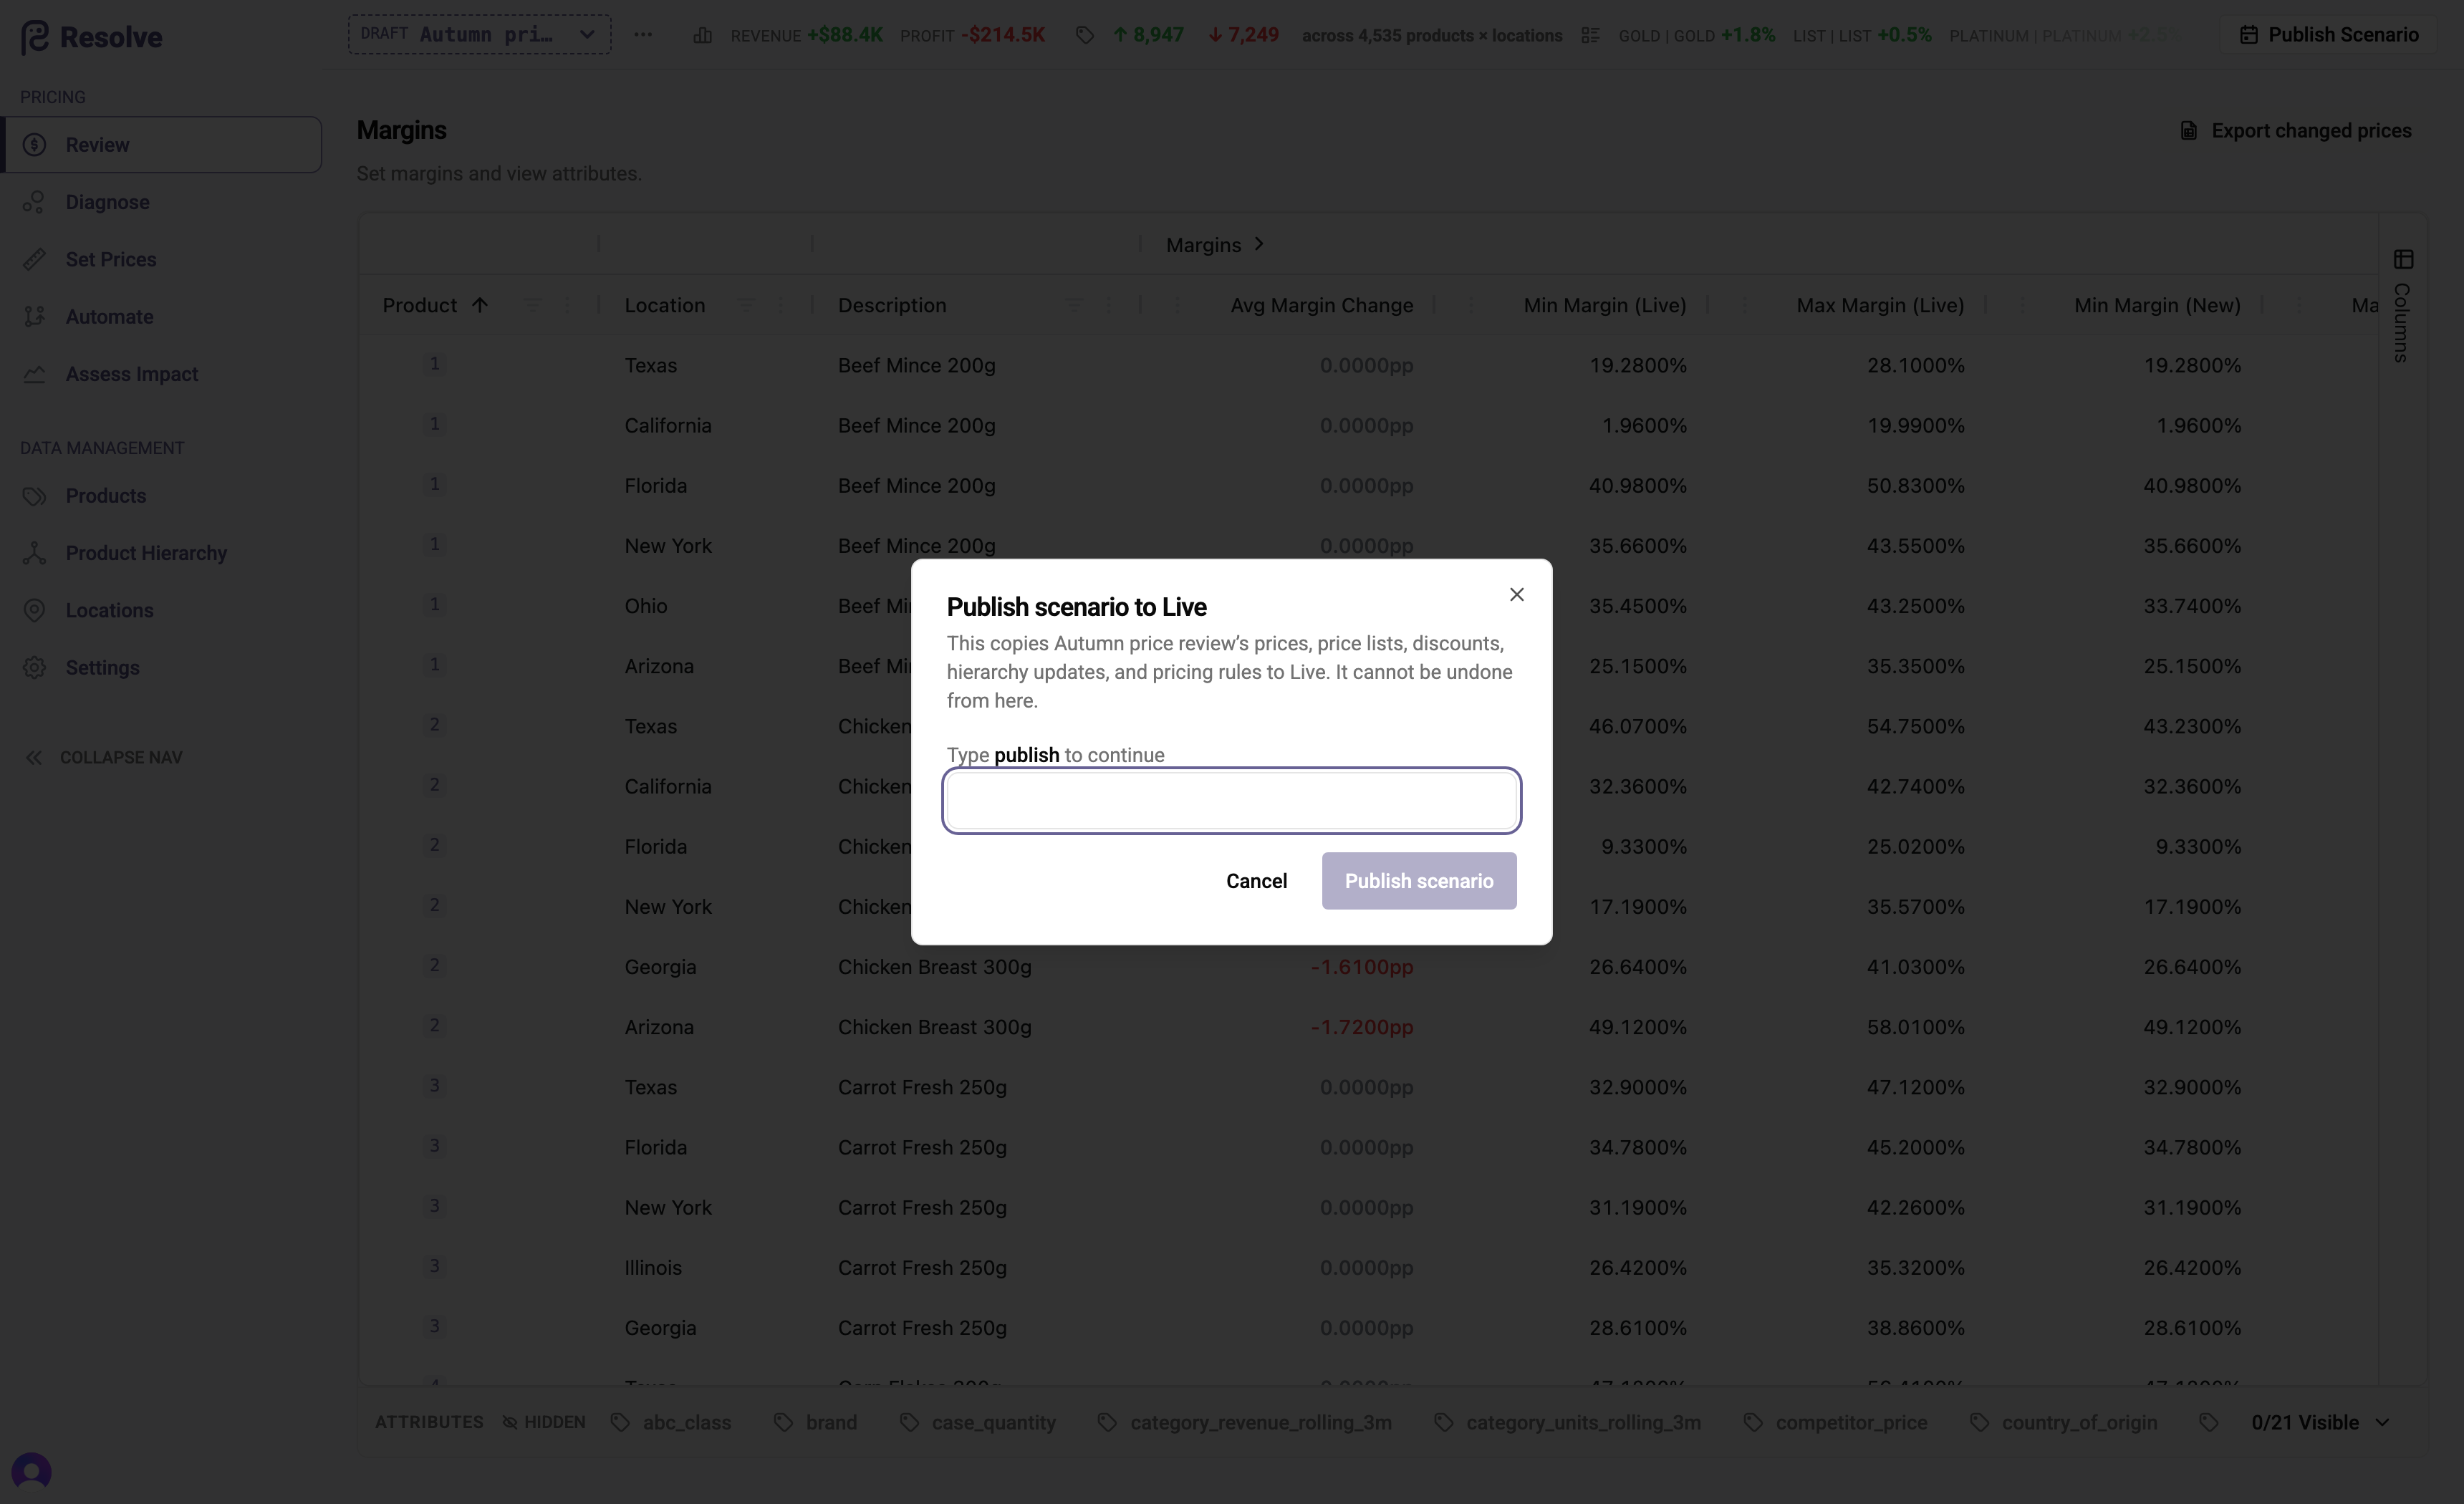Click the Locations pin icon

pos(35,610)
